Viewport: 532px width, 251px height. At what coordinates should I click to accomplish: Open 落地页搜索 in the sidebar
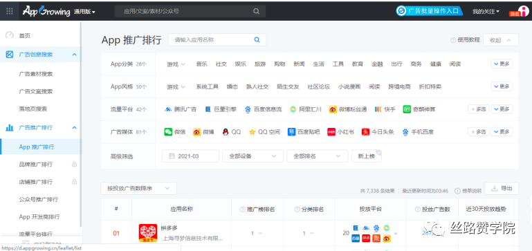(x=33, y=109)
